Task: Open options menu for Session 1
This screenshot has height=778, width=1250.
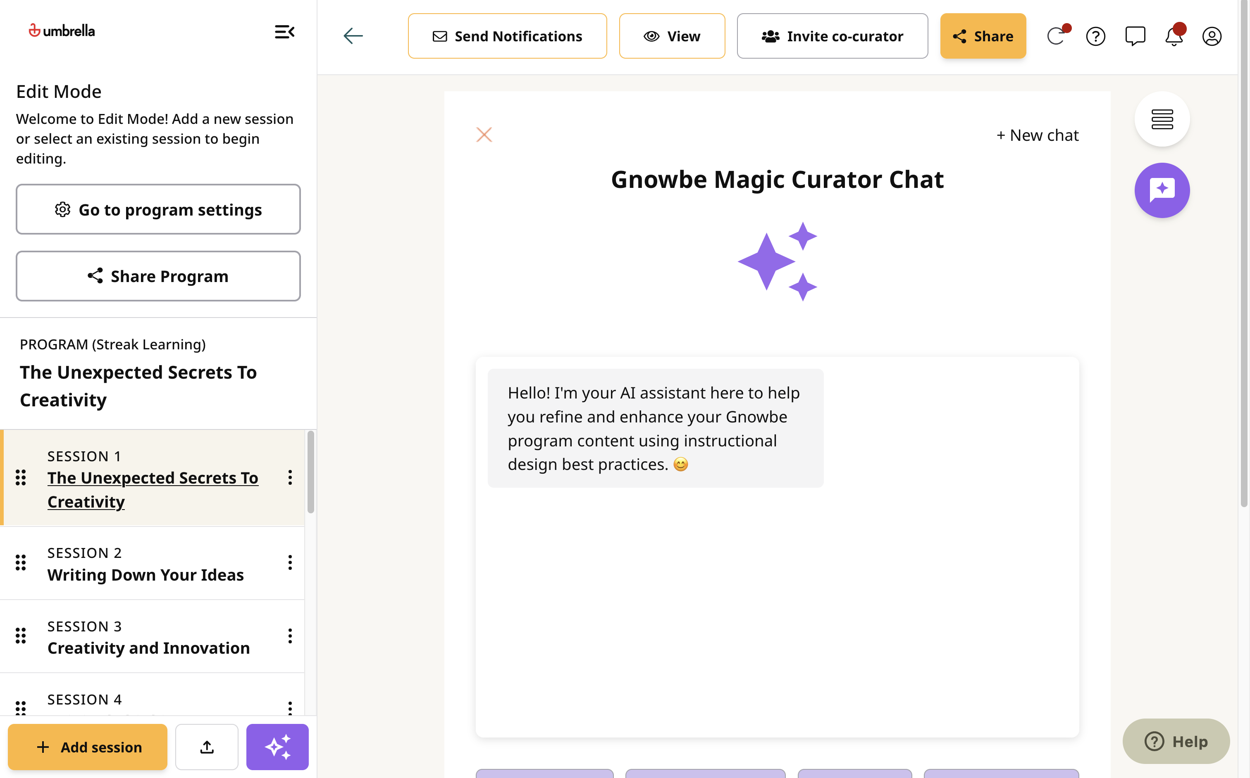Action: point(290,477)
